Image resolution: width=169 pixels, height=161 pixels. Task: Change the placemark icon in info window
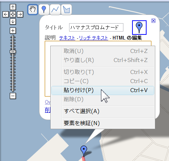coord(139,28)
